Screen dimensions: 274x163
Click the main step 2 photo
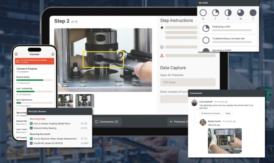103,60
